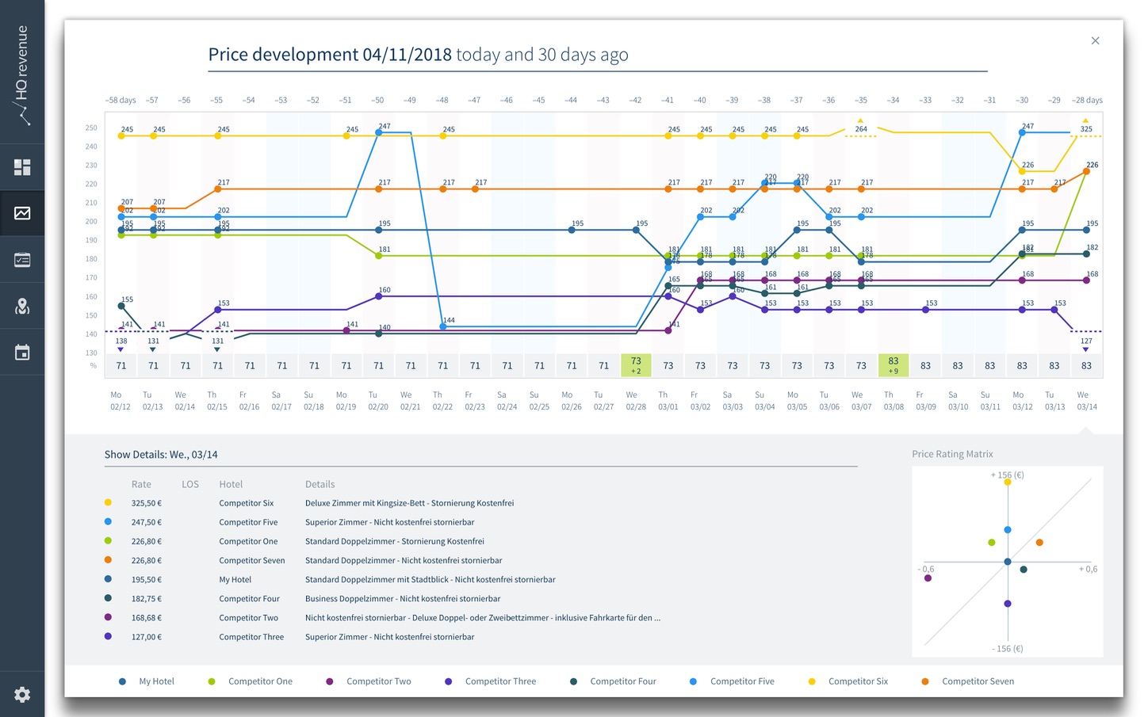Click the magenta Competitor Two dot in the Price Rating Matrix
Image resolution: width=1148 pixels, height=717 pixels.
coord(928,578)
